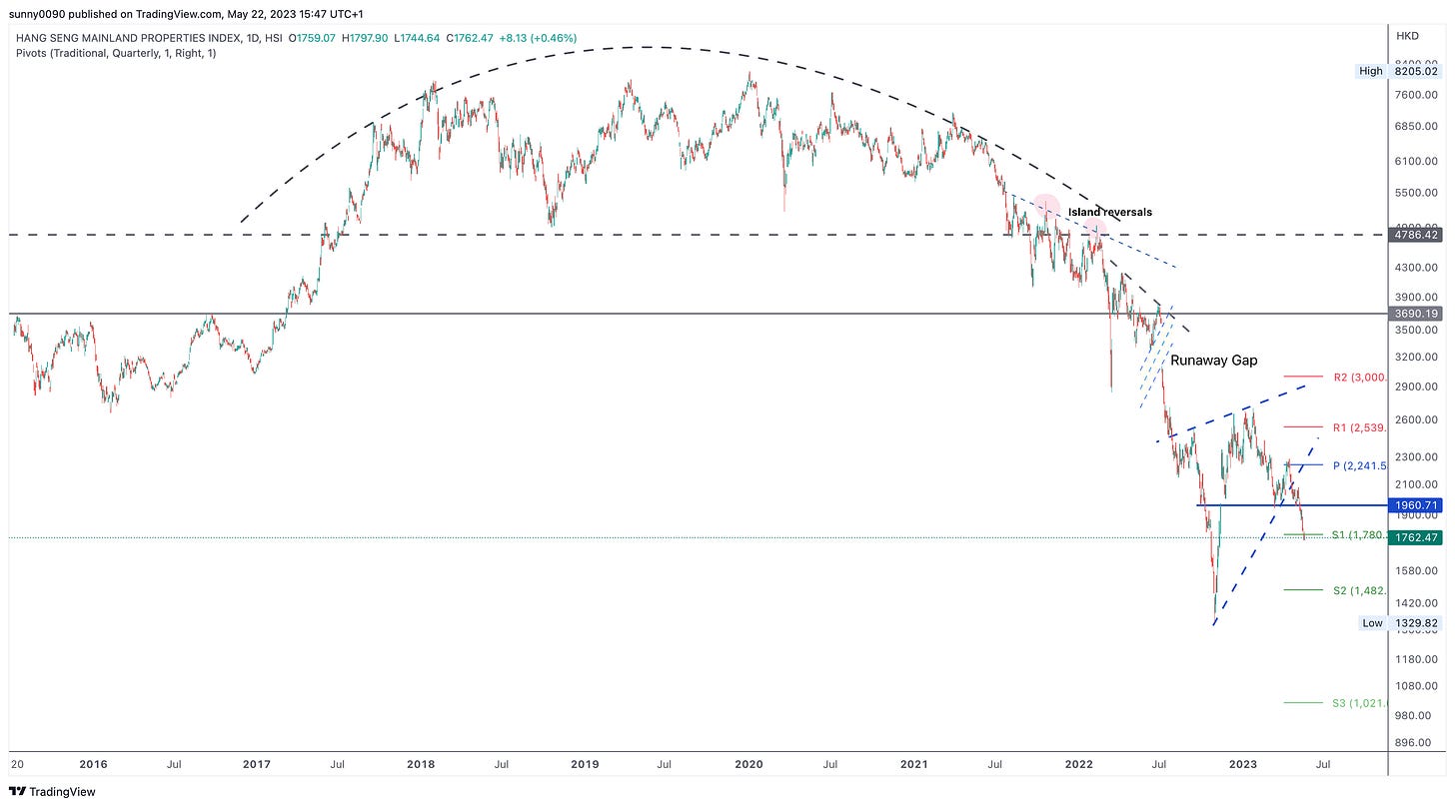
Task: Click the 2022 label on time axis
Action: [x=1077, y=764]
